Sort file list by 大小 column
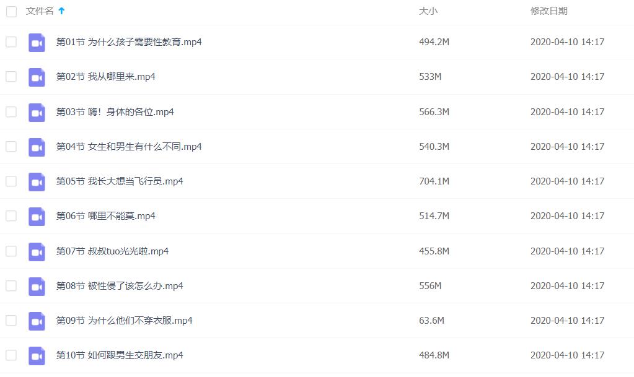The width and height of the screenshot is (634, 377). 428,11
